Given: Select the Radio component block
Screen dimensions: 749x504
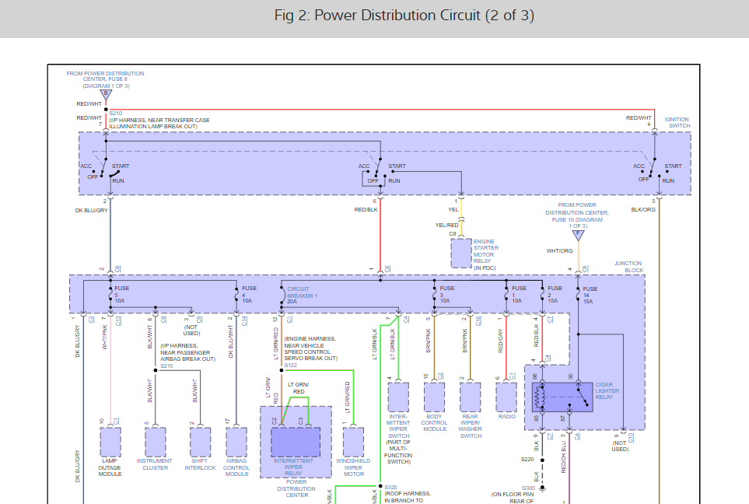Looking at the screenshot, I should click(506, 397).
